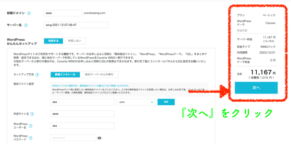Open help icon beside WordPressパスワード

(x=31, y=138)
